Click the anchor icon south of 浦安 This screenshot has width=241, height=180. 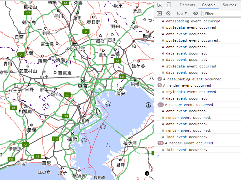point(108,104)
